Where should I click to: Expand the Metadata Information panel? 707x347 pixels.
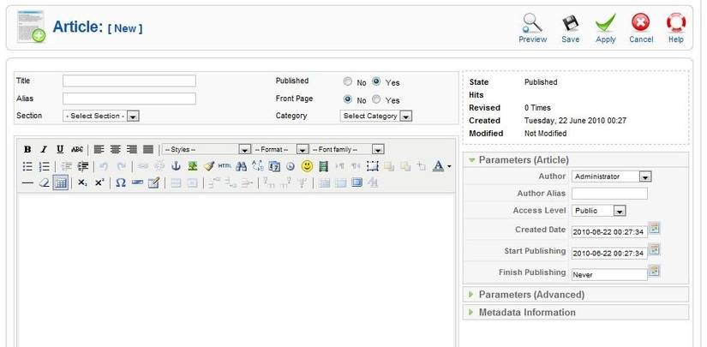(x=576, y=312)
